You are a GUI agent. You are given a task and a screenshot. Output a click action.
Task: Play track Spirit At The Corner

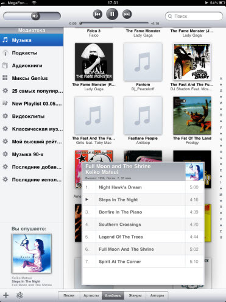(x=143, y=262)
